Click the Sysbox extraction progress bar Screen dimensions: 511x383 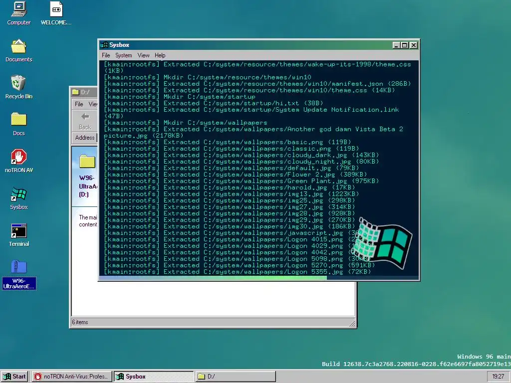tap(259, 278)
